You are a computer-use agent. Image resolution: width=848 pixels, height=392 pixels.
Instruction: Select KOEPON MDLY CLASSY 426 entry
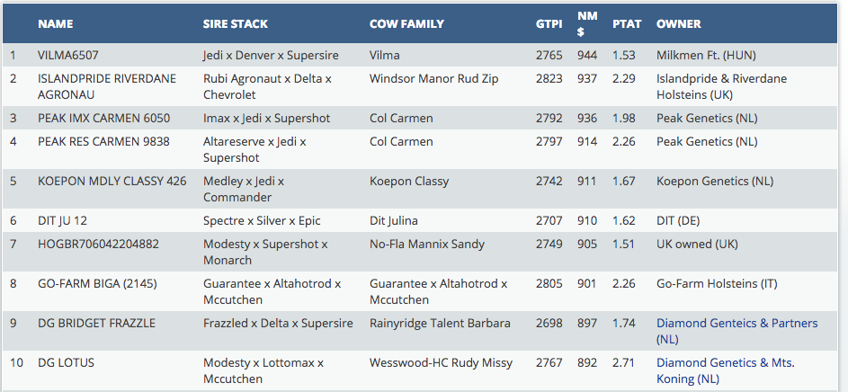[112, 182]
